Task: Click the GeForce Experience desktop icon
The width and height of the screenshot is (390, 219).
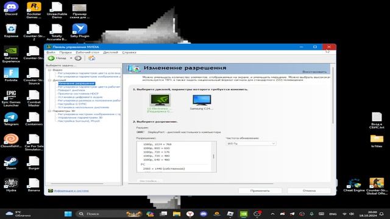Action: pos(11,54)
